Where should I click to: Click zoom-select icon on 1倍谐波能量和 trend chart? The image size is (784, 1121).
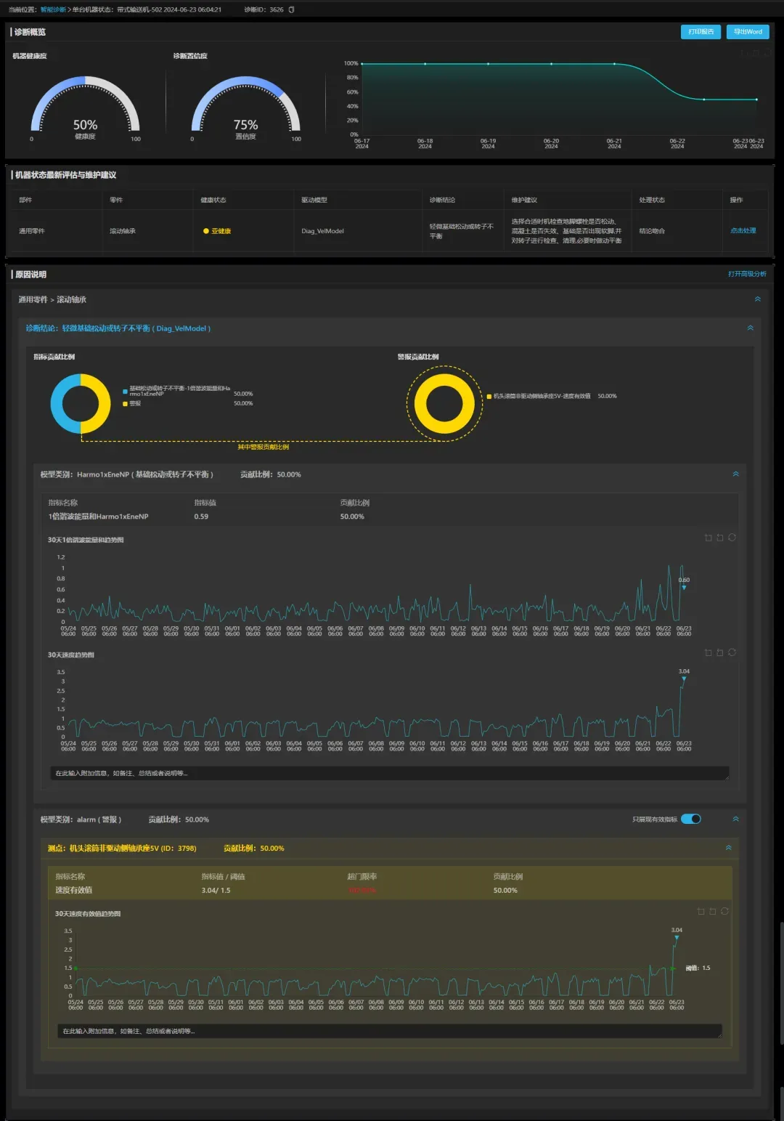click(x=708, y=538)
